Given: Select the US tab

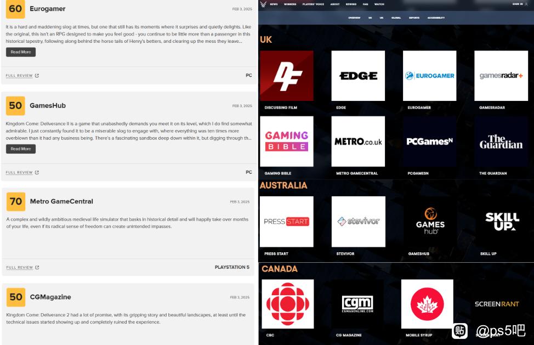Looking at the screenshot, I should (x=370, y=18).
